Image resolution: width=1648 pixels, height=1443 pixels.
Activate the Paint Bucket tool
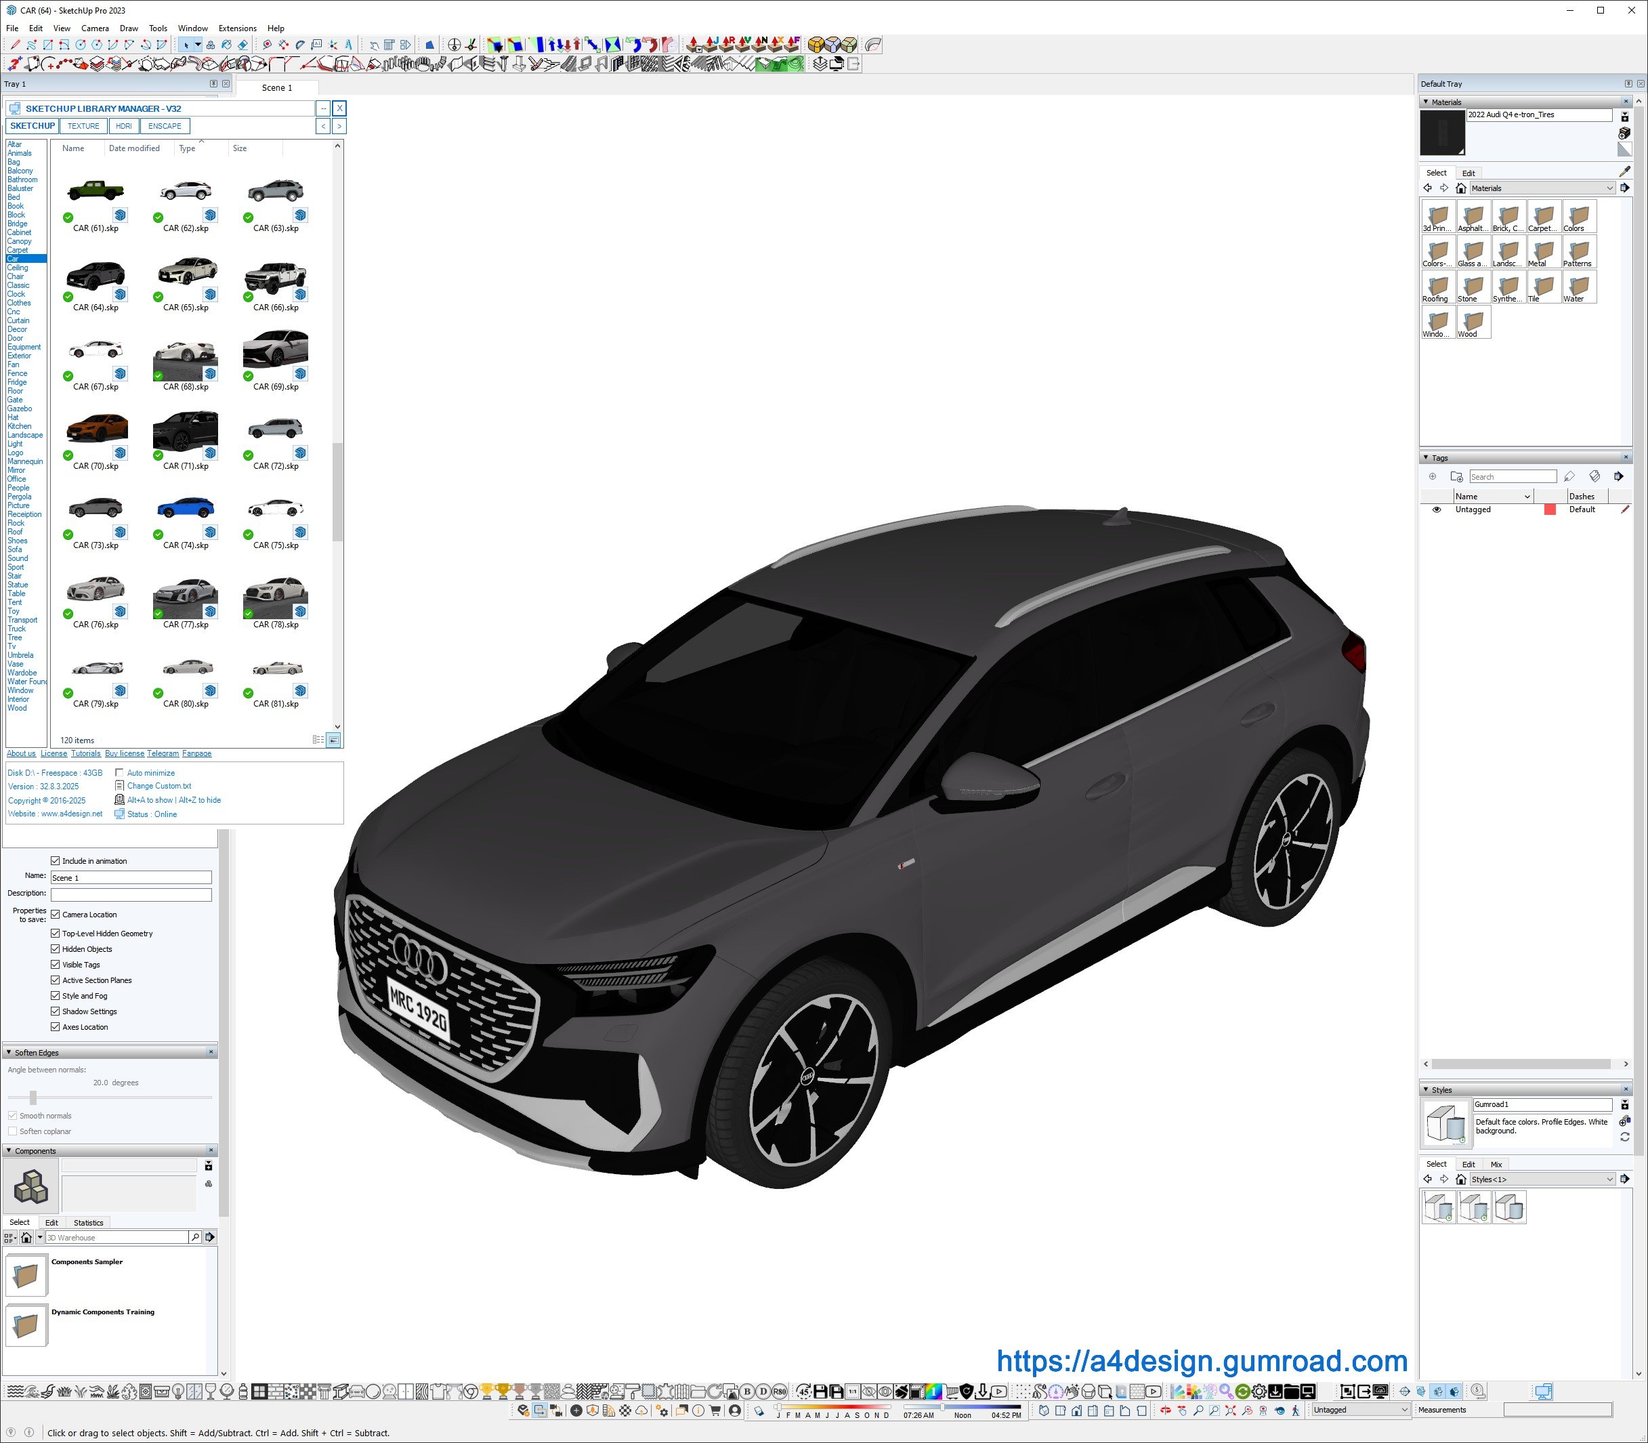pyautogui.click(x=226, y=46)
